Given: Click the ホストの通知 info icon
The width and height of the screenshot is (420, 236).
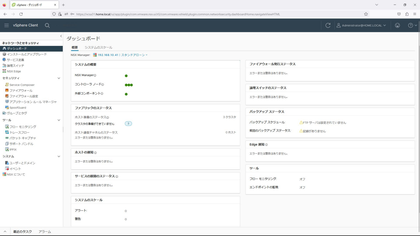Looking at the screenshot, I should [95, 153].
